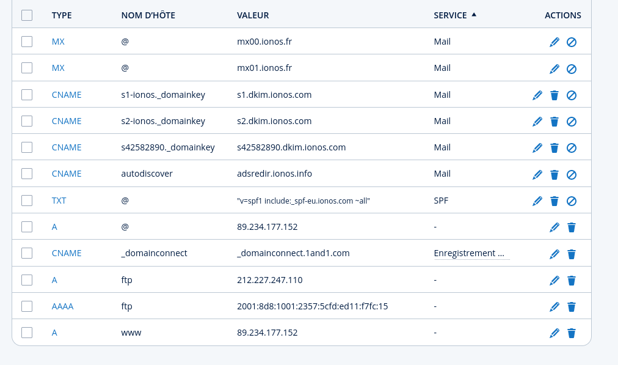Click the AAAA record type link
This screenshot has height=365, width=618.
62,306
